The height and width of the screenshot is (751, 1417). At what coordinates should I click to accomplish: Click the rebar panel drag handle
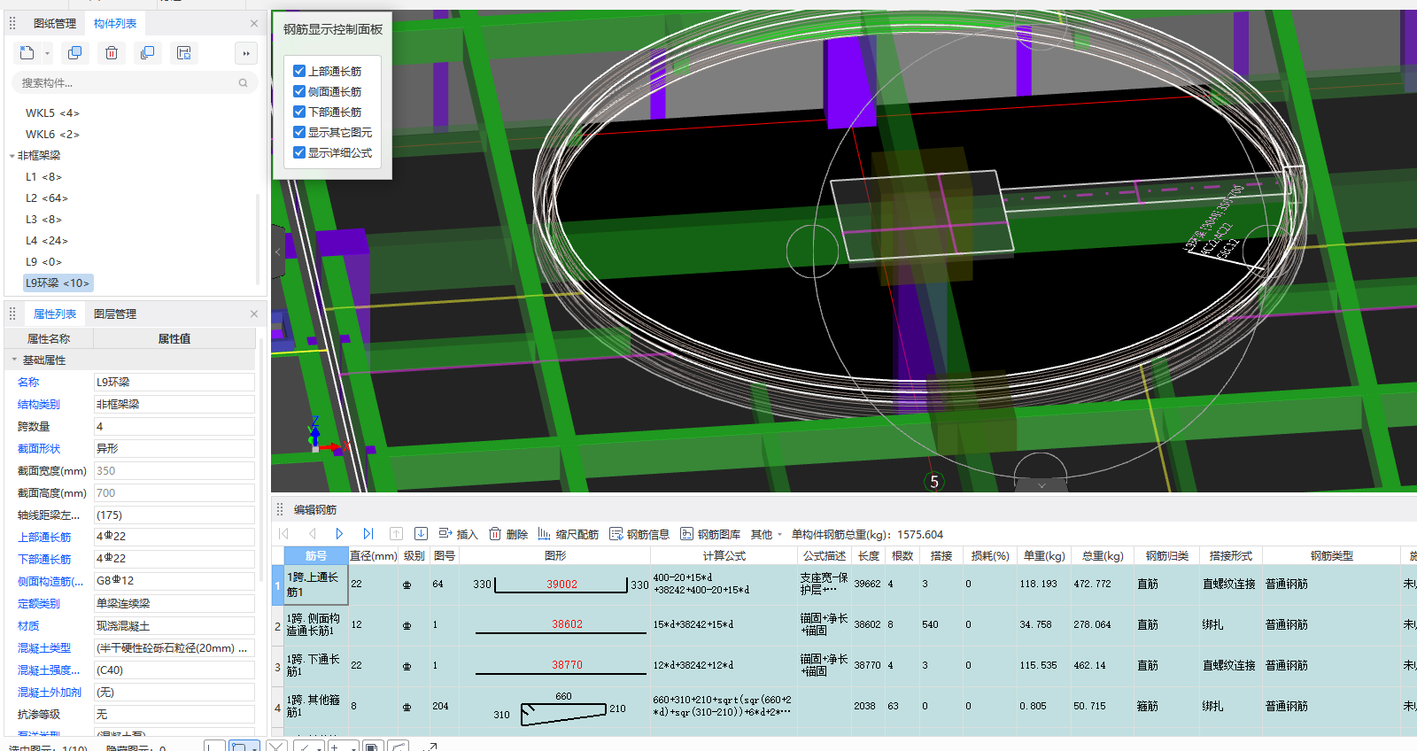[280, 509]
